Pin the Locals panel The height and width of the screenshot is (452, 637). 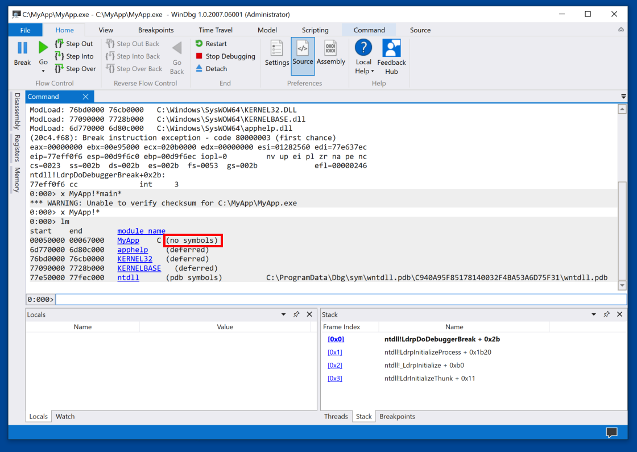[x=296, y=314]
